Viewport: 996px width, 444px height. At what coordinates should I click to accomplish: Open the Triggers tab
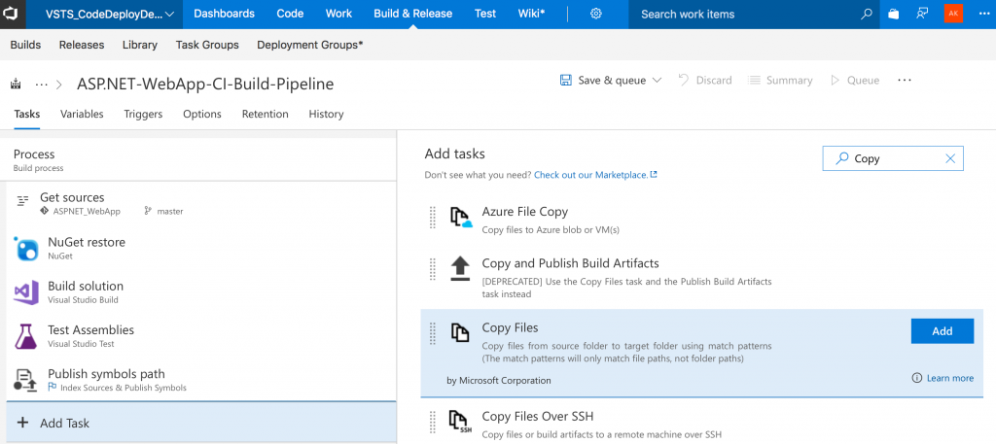tap(143, 115)
